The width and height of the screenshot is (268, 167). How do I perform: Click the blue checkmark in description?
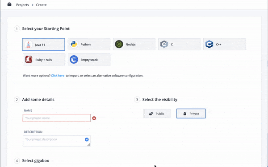pos(87,139)
